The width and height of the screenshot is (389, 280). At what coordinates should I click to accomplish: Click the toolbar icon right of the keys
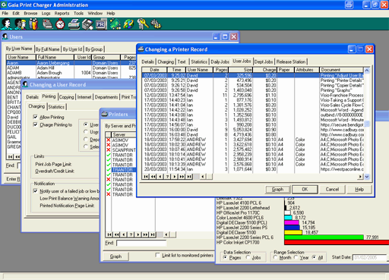pyautogui.click(x=156, y=24)
